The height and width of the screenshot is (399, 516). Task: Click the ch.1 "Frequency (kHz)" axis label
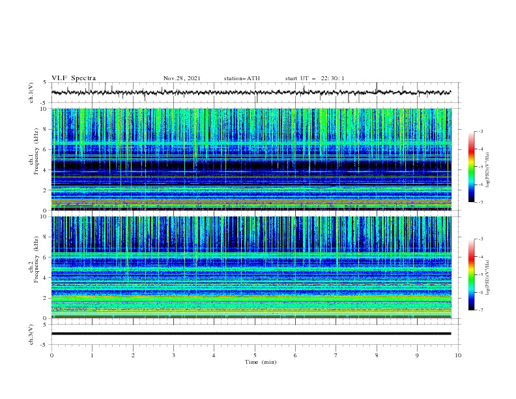(36, 151)
